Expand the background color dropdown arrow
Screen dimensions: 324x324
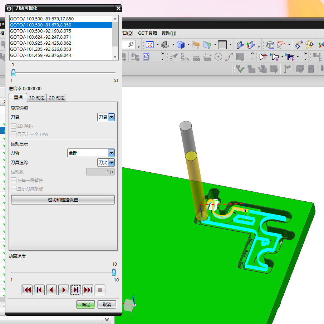[230, 45]
